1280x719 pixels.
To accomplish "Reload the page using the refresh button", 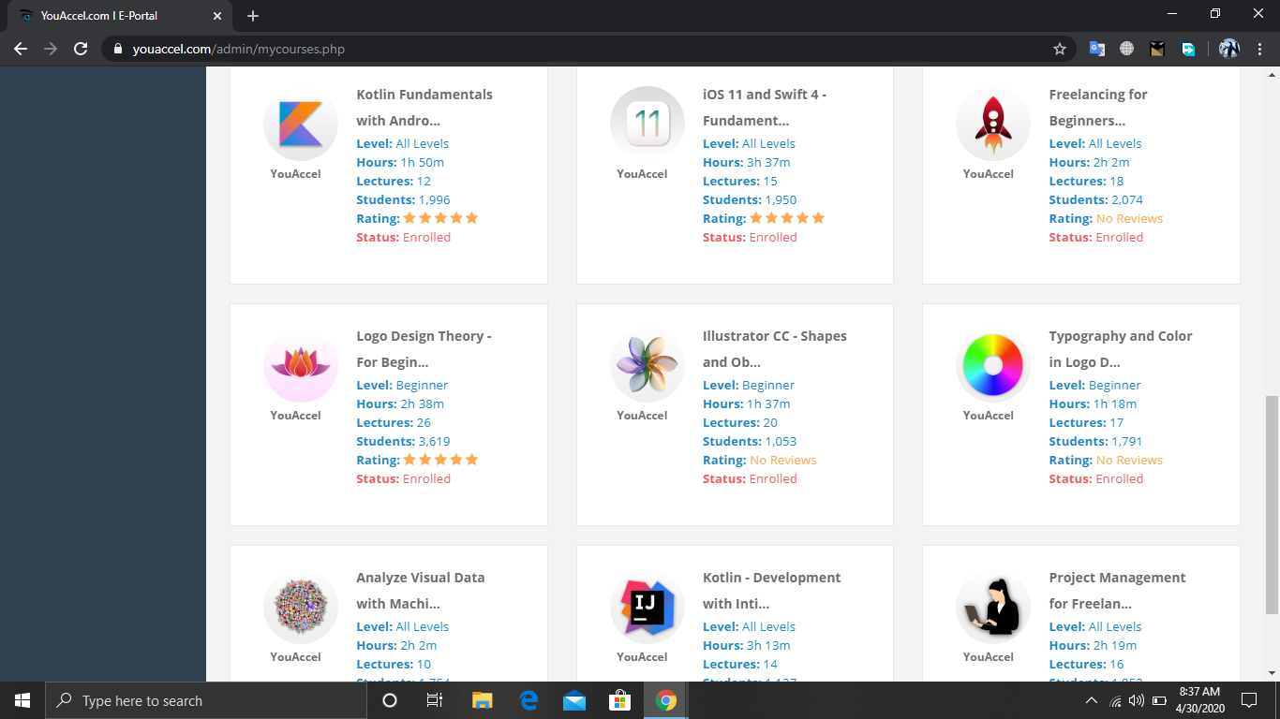I will (x=81, y=49).
